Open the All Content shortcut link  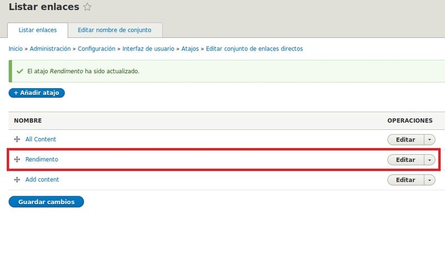point(41,139)
